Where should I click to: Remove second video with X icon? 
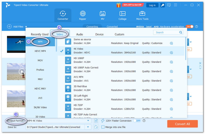pyautogui.click(x=200, y=63)
